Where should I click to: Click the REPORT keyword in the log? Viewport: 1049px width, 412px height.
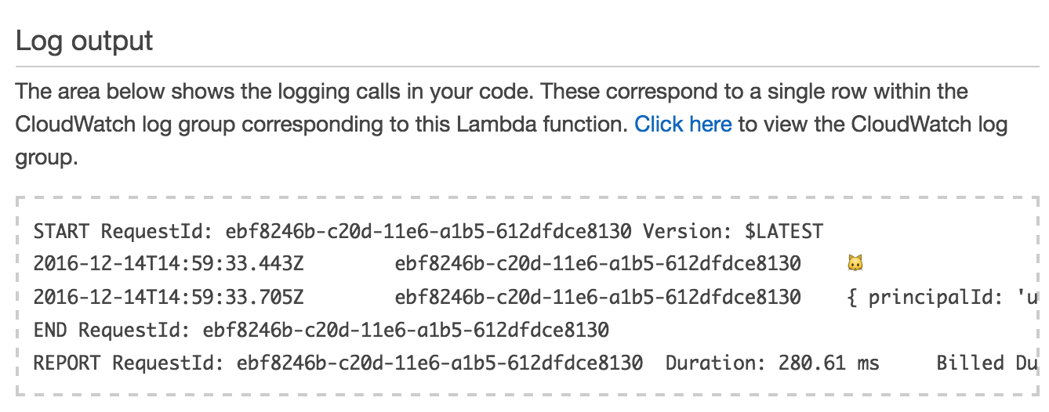tap(67, 363)
